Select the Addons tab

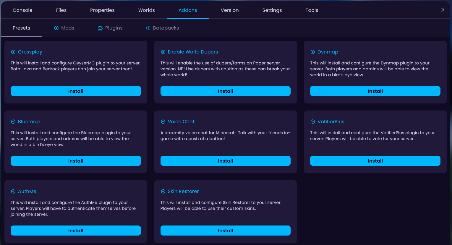pyautogui.click(x=188, y=10)
